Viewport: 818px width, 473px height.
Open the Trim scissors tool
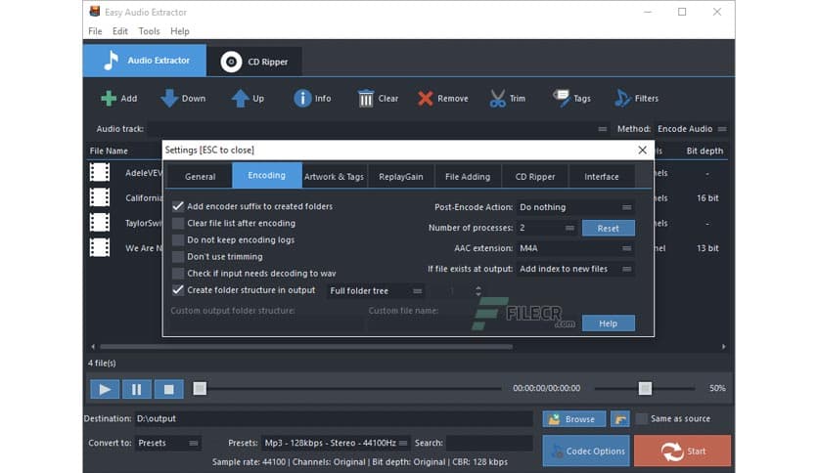[498, 98]
